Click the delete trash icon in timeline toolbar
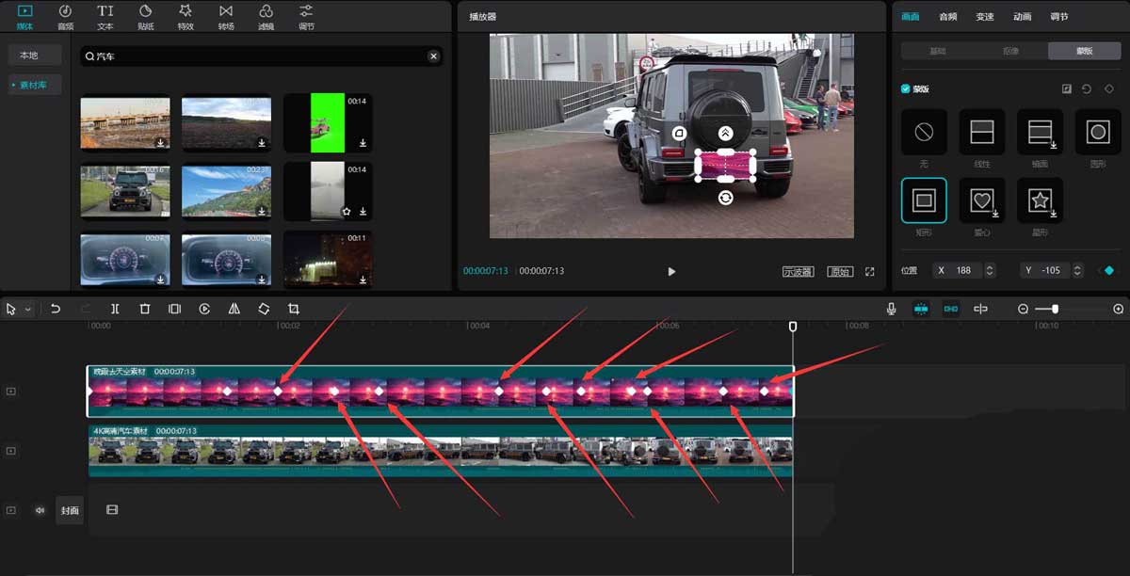 [145, 309]
